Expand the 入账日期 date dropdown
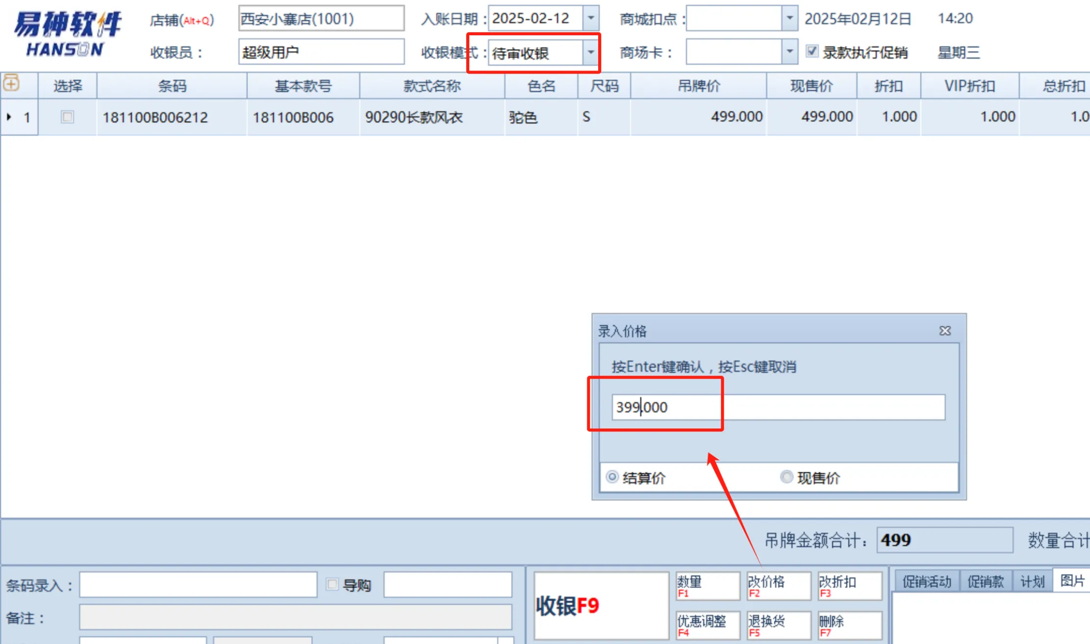 coord(591,18)
